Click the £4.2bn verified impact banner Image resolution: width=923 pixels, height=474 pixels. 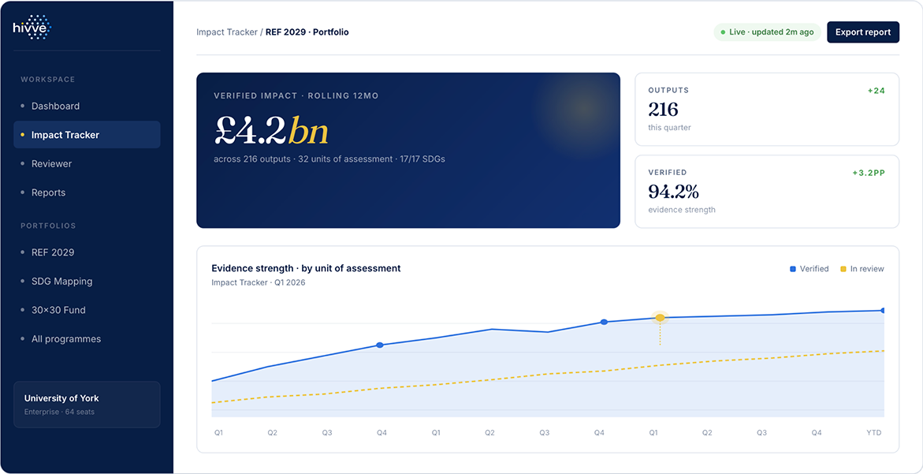[x=408, y=150]
